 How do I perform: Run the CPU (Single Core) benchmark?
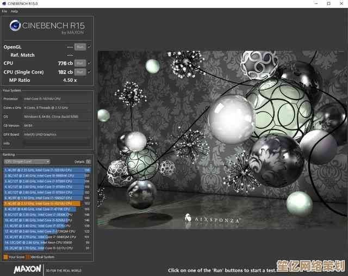80,72
